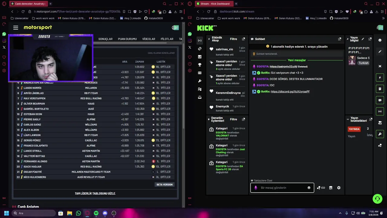Open the chat shop icon
387x218 pixels.
point(331,188)
